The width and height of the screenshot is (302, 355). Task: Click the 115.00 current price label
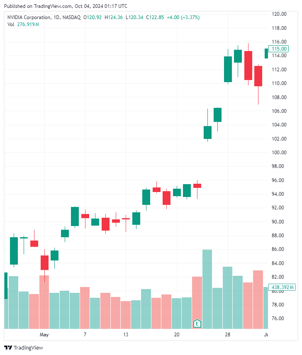[280, 49]
